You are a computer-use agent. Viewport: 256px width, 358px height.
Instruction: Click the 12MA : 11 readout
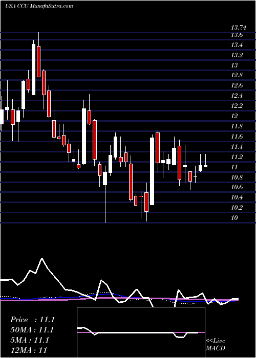point(29,350)
